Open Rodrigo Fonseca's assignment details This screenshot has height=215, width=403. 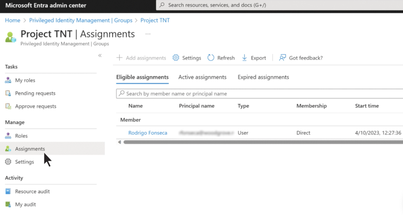tap(148, 133)
